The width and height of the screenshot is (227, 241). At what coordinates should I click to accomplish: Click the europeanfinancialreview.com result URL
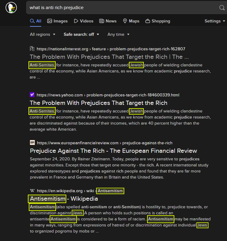pyautogui.click(x=105, y=143)
